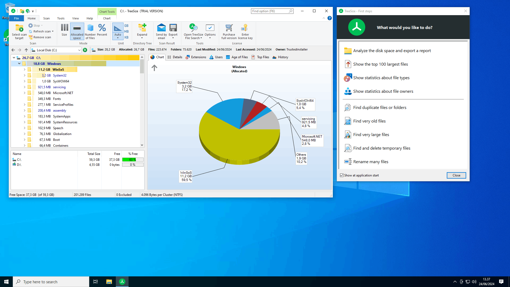The image size is (510, 287).
Task: Set unit to GB
Action: (126, 26)
